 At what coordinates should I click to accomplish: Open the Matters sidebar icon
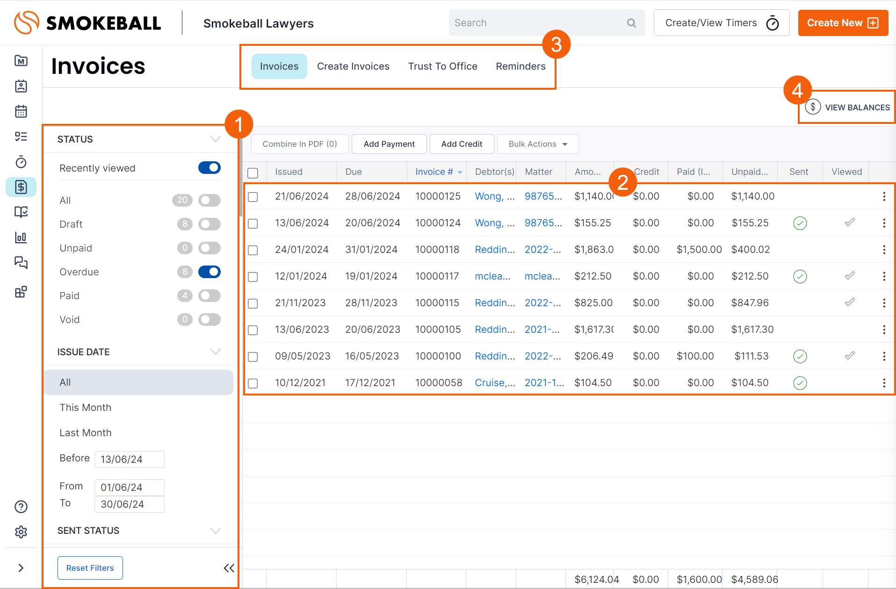21,61
